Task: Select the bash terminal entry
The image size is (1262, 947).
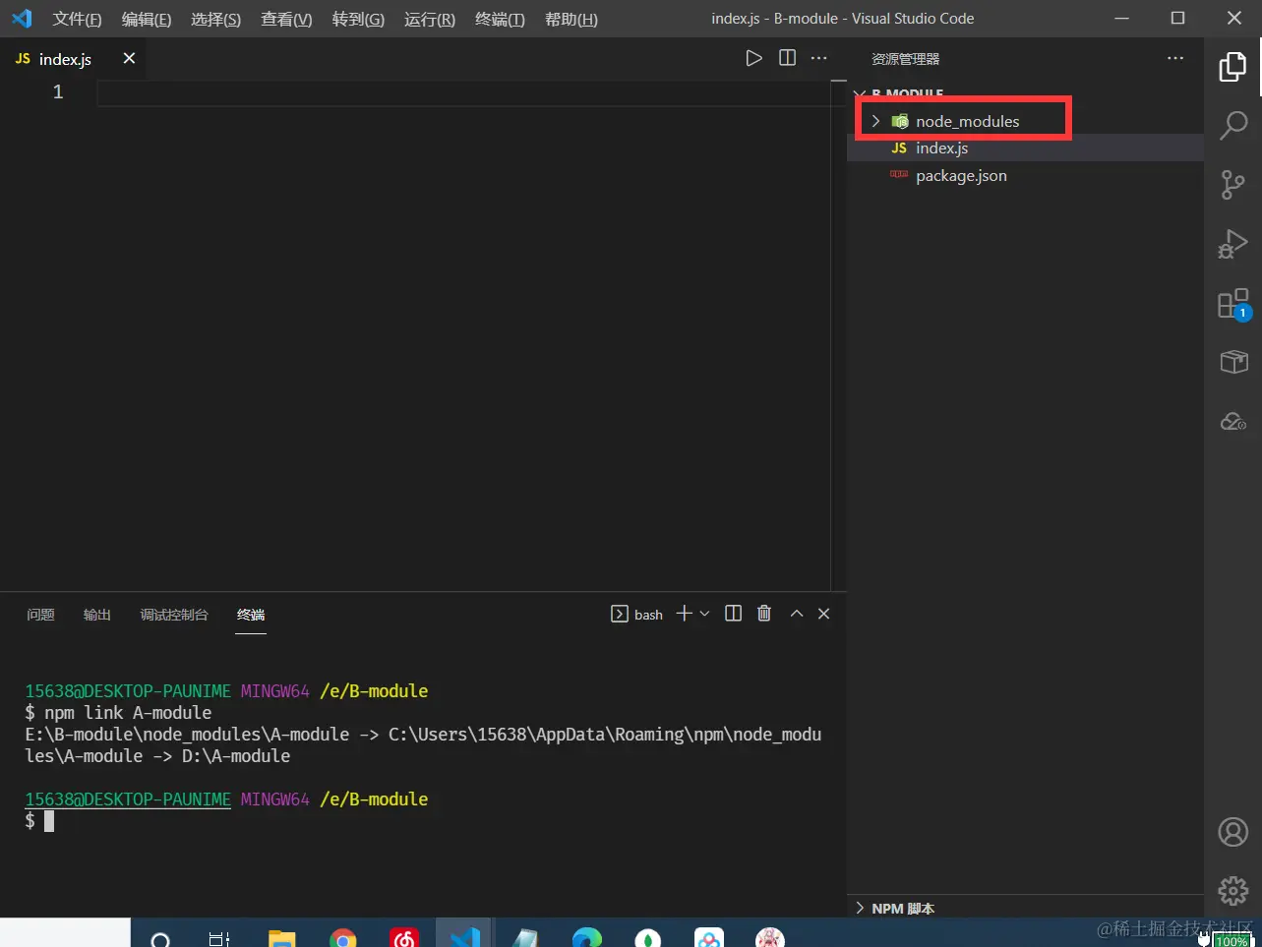Action: pos(637,615)
